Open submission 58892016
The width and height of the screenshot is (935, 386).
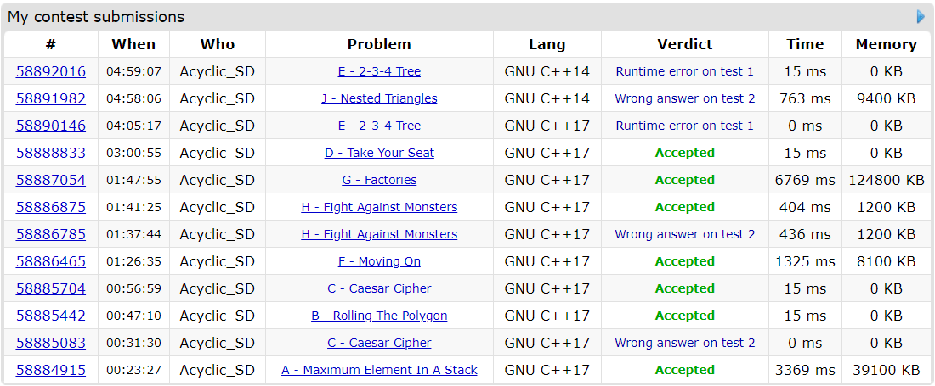point(51,71)
